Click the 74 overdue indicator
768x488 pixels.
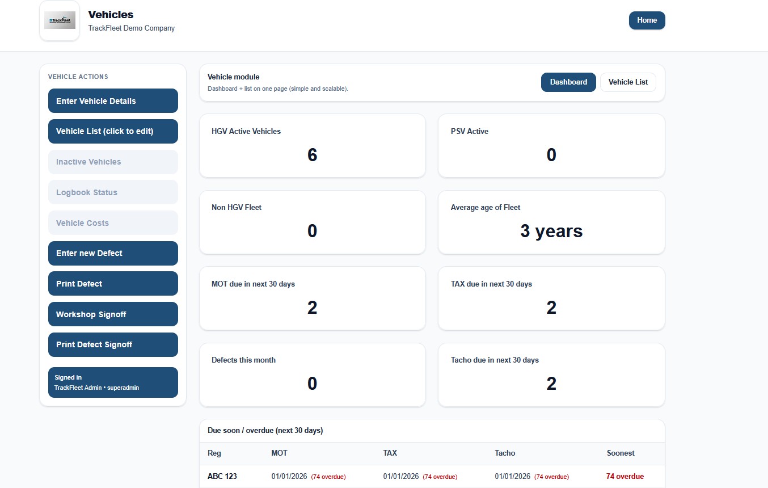click(x=624, y=476)
